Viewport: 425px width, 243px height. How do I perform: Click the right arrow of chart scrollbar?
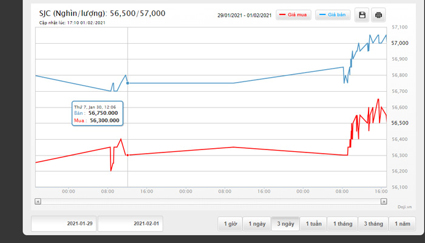click(x=384, y=202)
